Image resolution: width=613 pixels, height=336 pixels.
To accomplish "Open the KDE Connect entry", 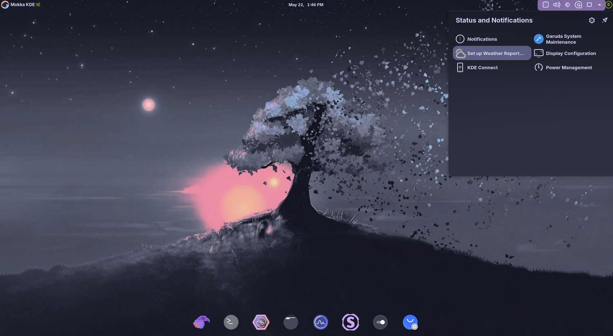I will (x=492, y=68).
